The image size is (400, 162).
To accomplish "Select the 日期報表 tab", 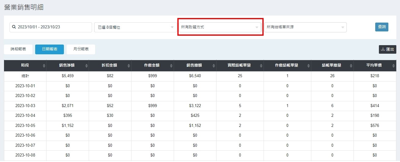I will 49,49.
